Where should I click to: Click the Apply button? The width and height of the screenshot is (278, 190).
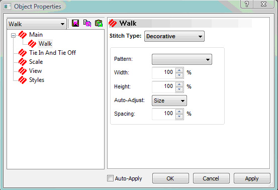[252, 178]
